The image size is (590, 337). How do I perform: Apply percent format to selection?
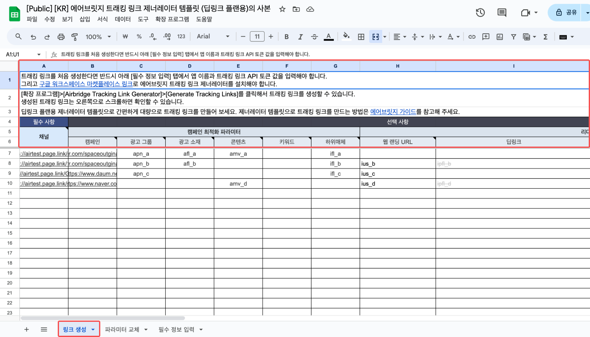[139, 37]
